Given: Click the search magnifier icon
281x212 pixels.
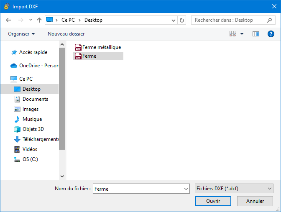Looking at the screenshot, I should [x=269, y=20].
